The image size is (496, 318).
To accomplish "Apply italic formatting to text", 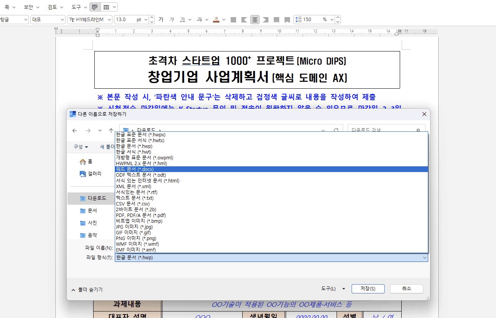I will click(172, 20).
